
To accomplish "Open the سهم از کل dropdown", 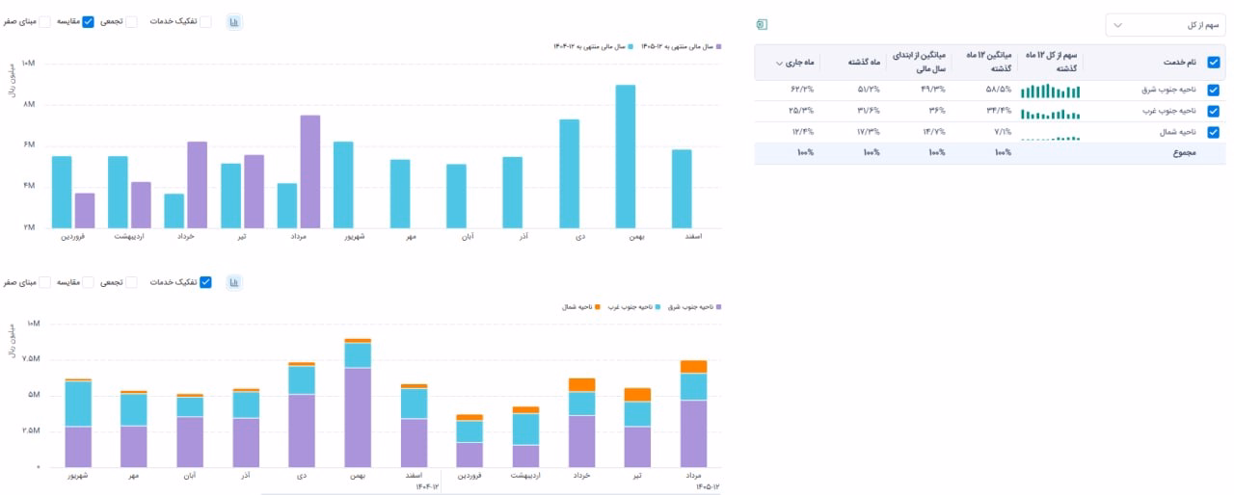I will [x=1166, y=25].
